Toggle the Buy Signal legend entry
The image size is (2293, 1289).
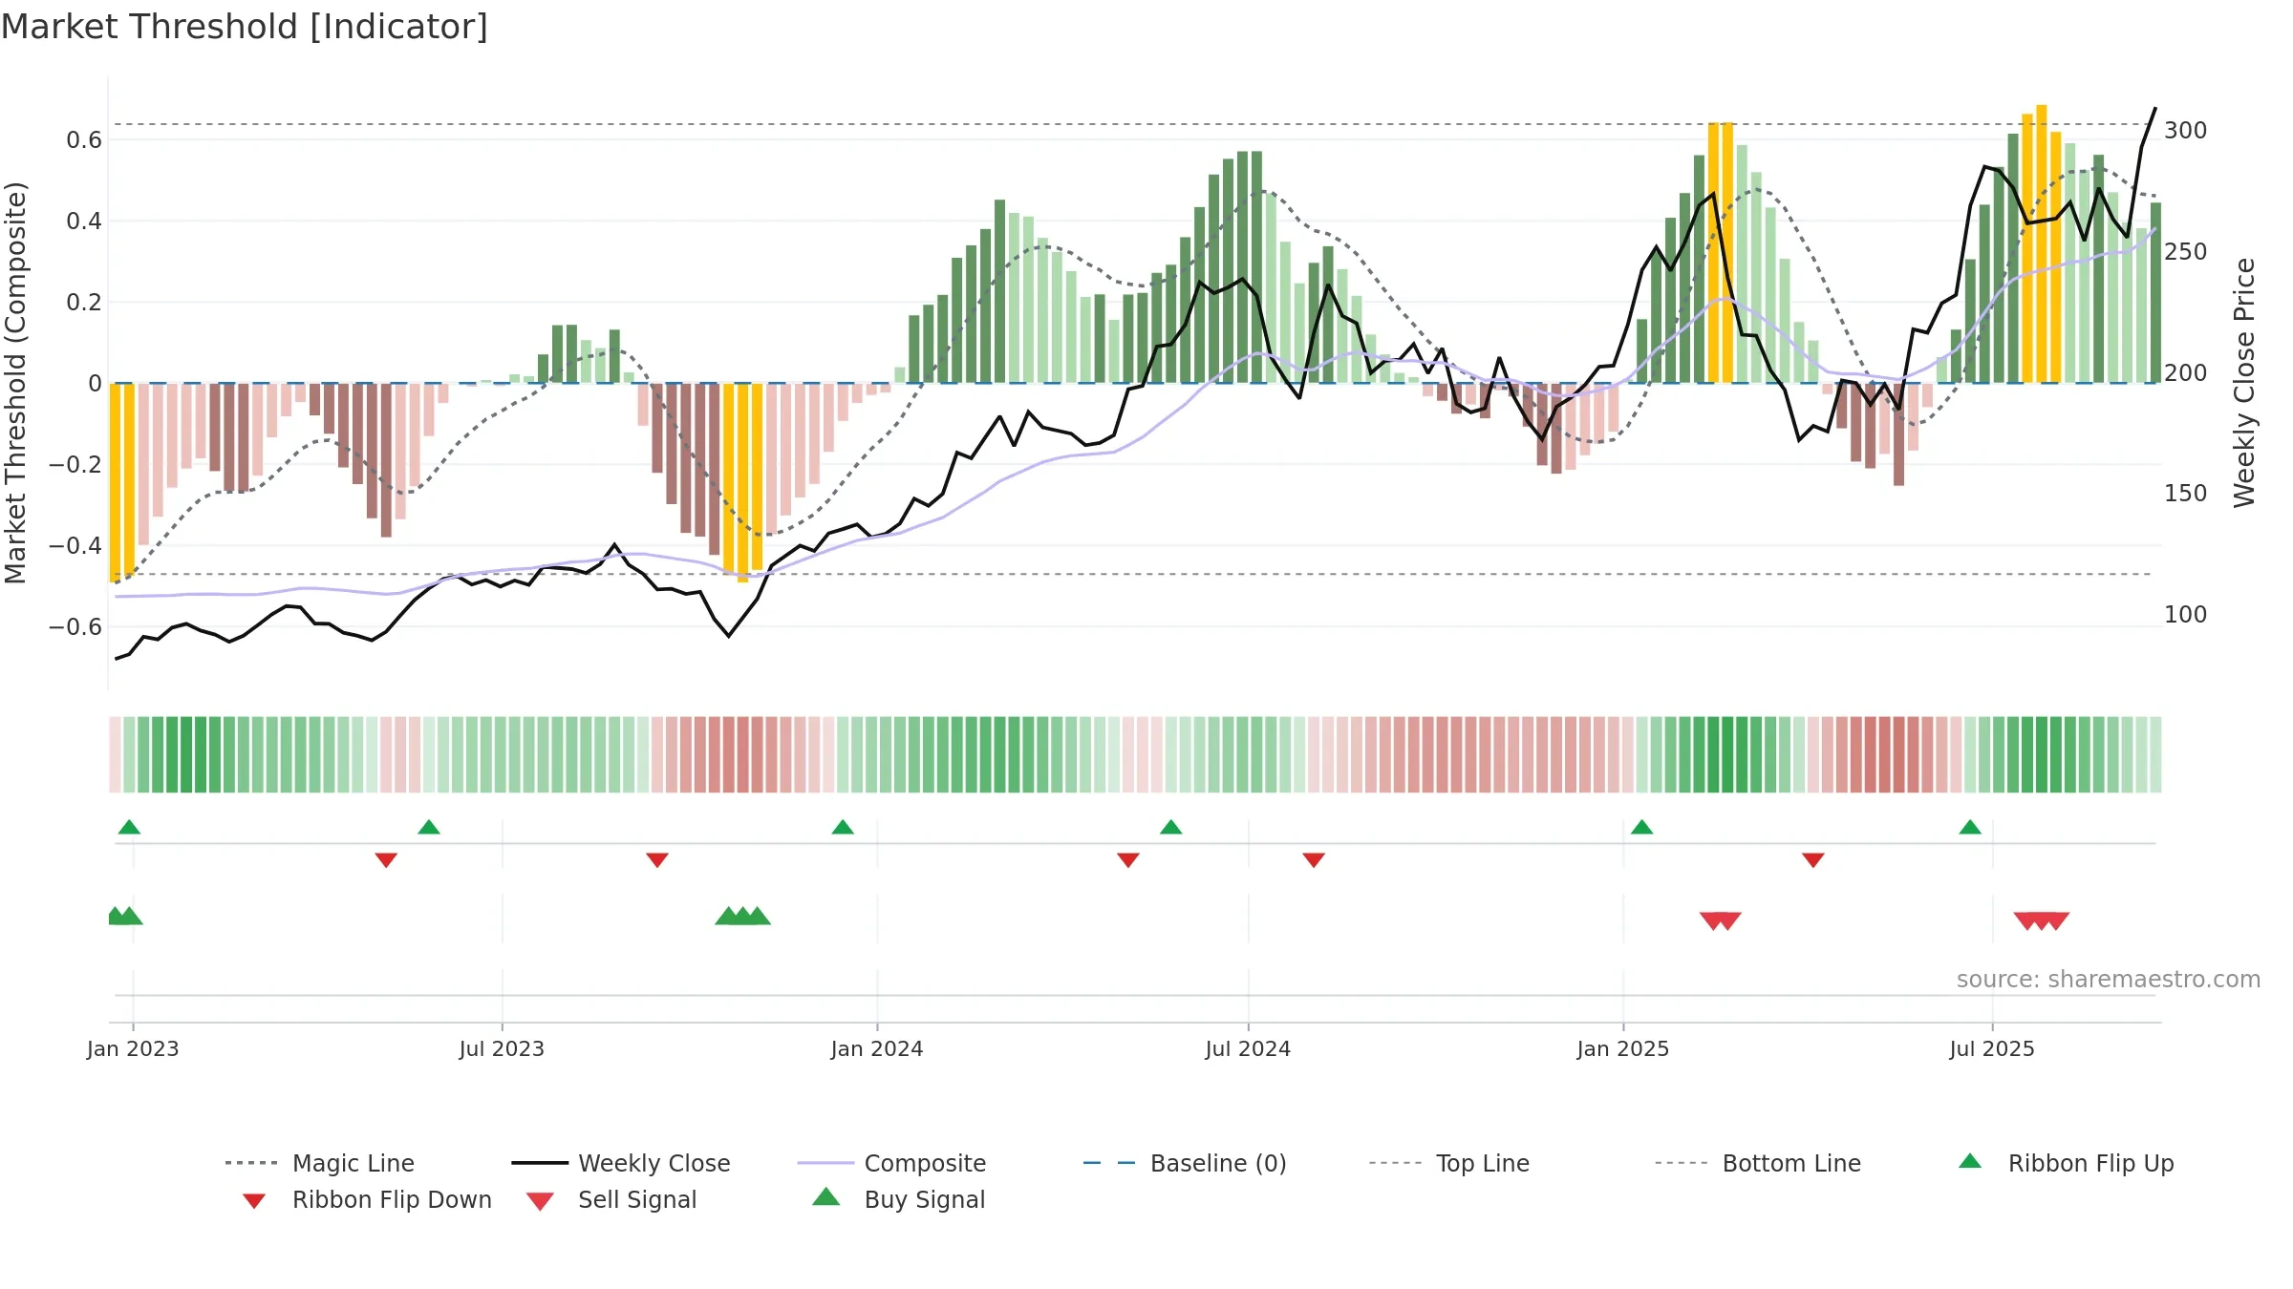coord(898,1199)
